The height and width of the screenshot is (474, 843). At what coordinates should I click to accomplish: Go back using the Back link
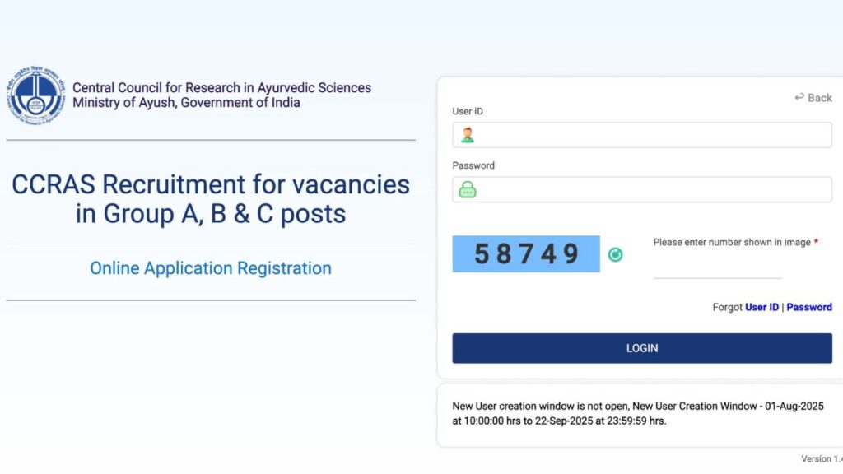coord(813,98)
